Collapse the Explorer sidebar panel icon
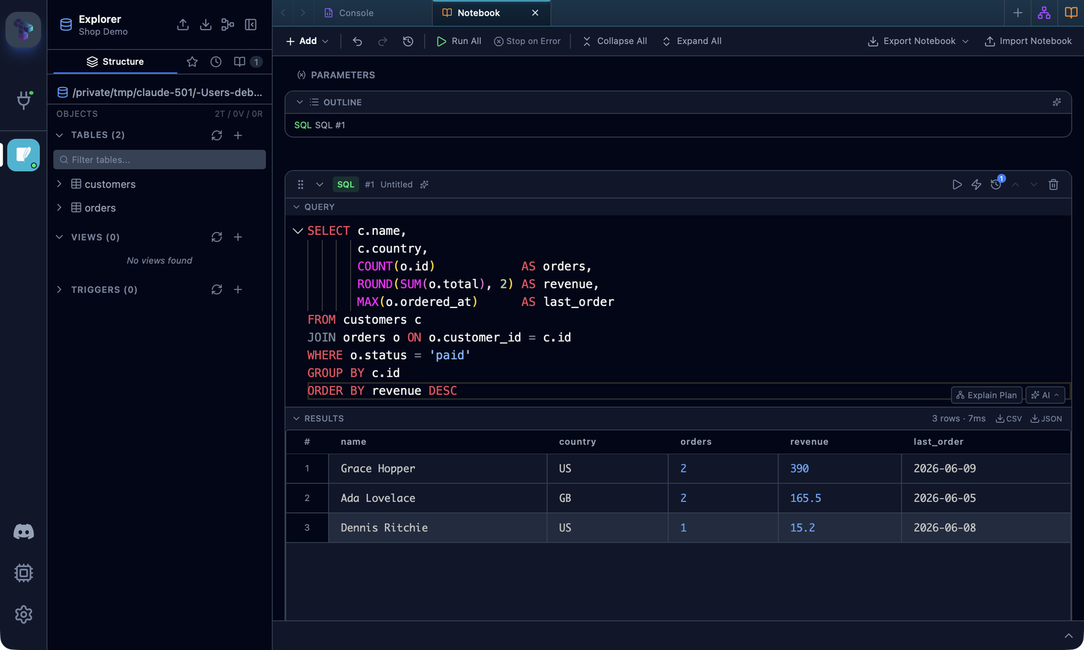This screenshot has height=650, width=1084. click(x=251, y=25)
